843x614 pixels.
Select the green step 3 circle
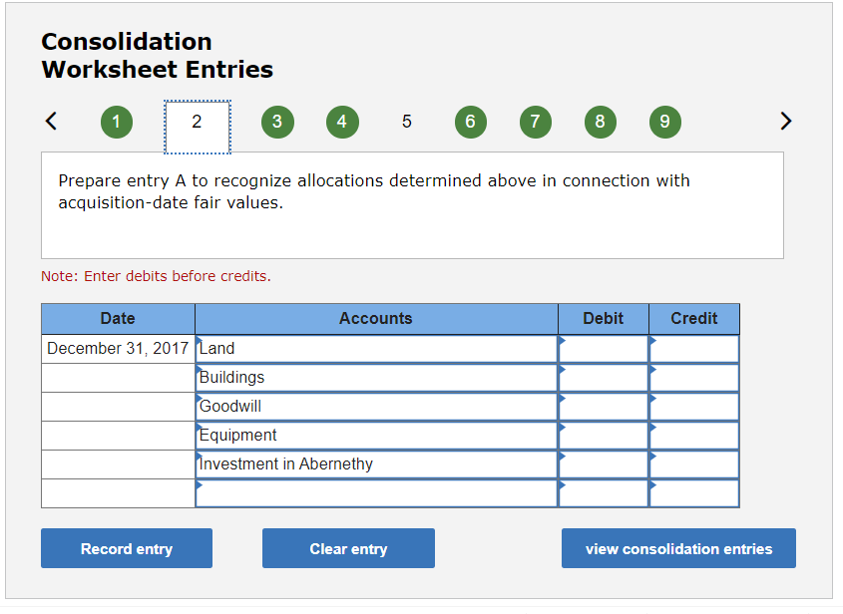tap(277, 121)
